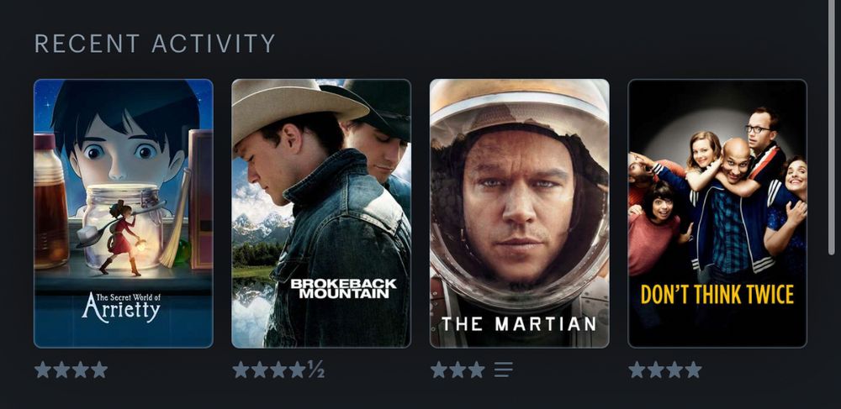The image size is (841, 409).
Task: Open The Martian film poster
Action: click(519, 213)
